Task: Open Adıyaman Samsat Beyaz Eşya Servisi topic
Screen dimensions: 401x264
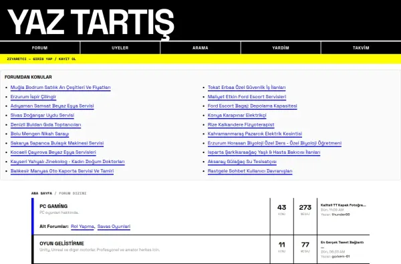Action: tap(52, 106)
